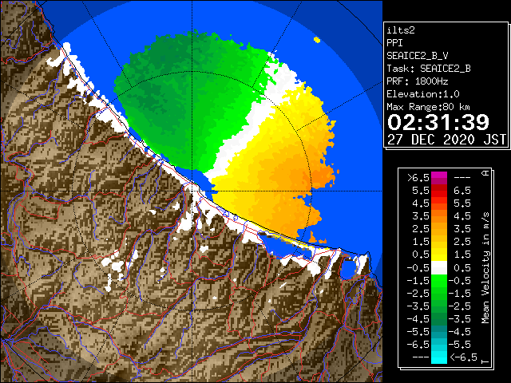Click the date "27 DEC 2020 JST"
511x383 pixels.
coord(446,140)
